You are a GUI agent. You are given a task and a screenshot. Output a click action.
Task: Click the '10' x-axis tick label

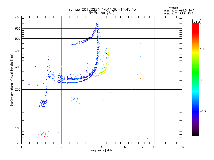pyautogui.click(x=155, y=147)
